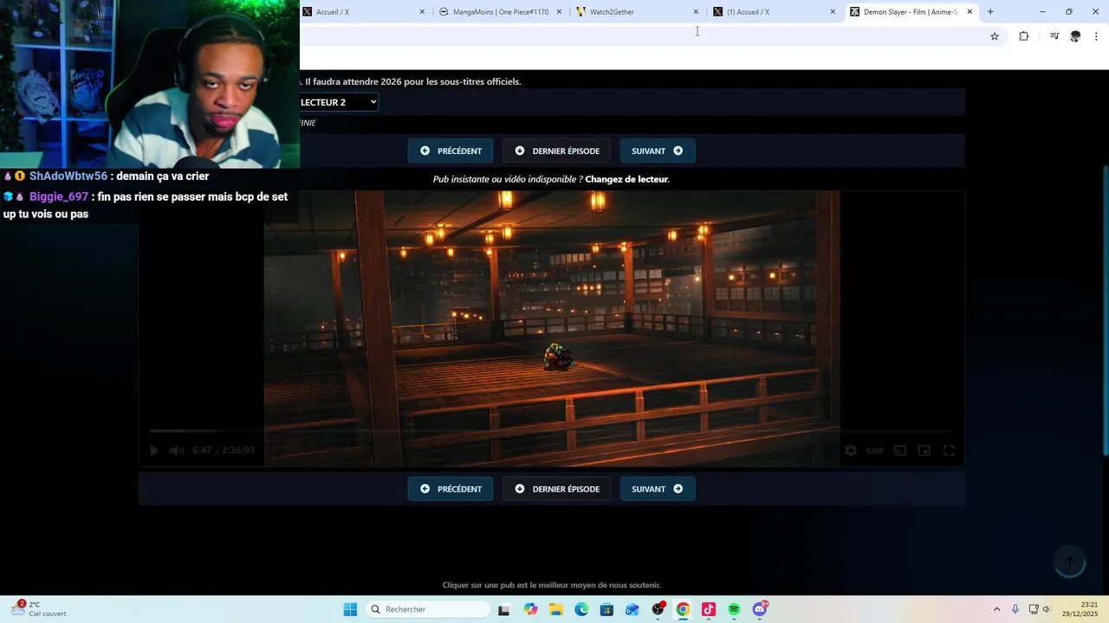Open Microsoft Edge from the taskbar

581,609
